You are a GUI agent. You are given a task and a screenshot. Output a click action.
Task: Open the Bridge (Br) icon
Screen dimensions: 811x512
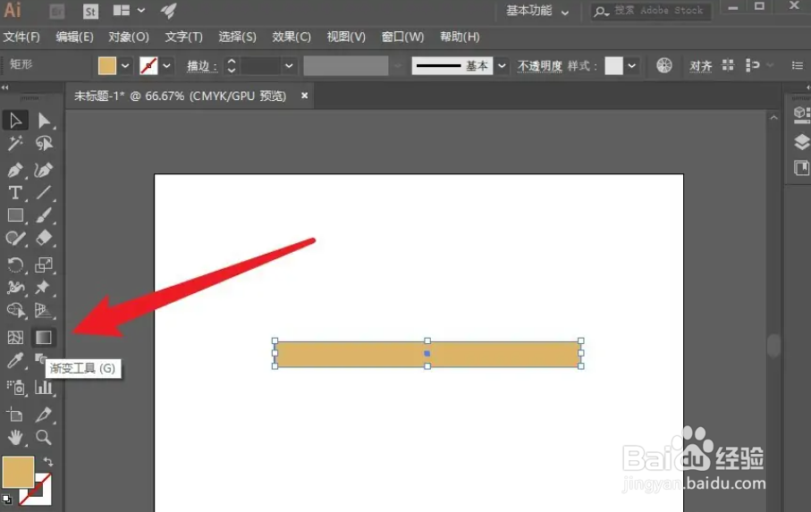point(57,12)
